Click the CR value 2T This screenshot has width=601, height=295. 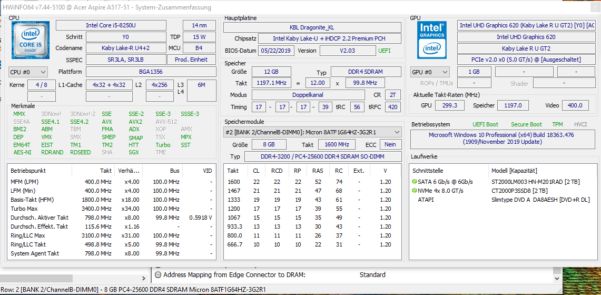tap(393, 95)
